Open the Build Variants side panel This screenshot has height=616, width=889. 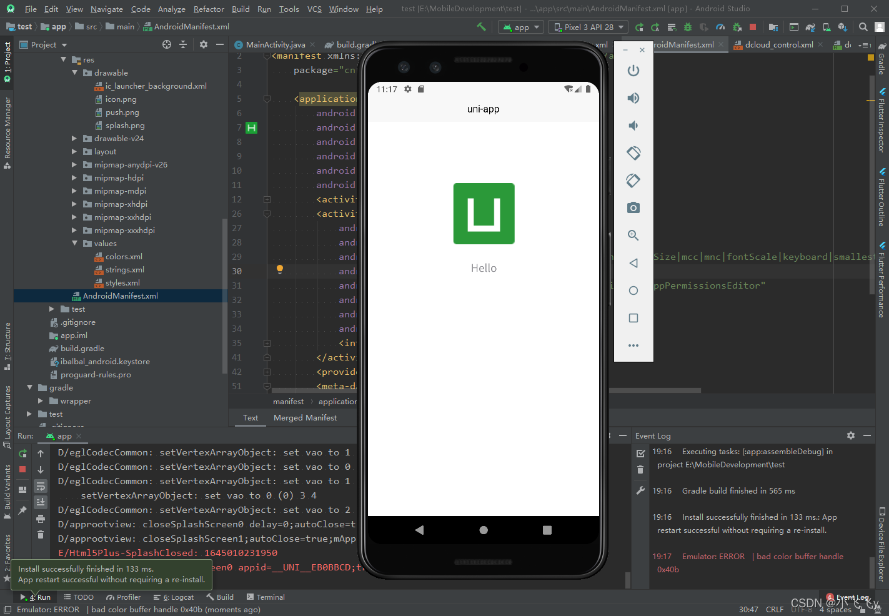tap(7, 492)
